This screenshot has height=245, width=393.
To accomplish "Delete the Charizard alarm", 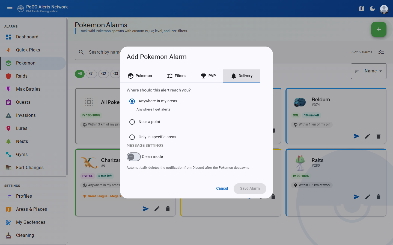I will 168,209.
